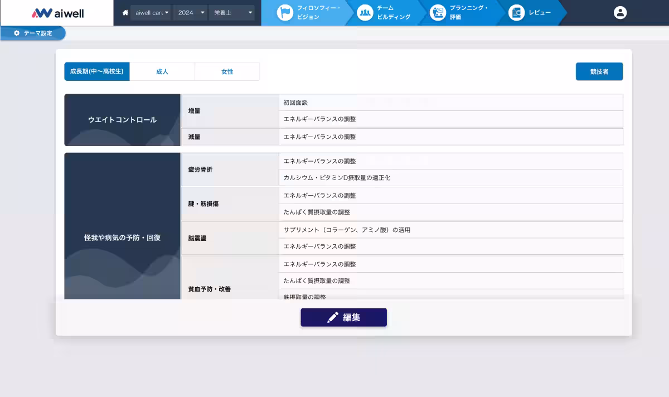669x397 pixels.
Task: Open the user account icon
Action: pos(621,12)
